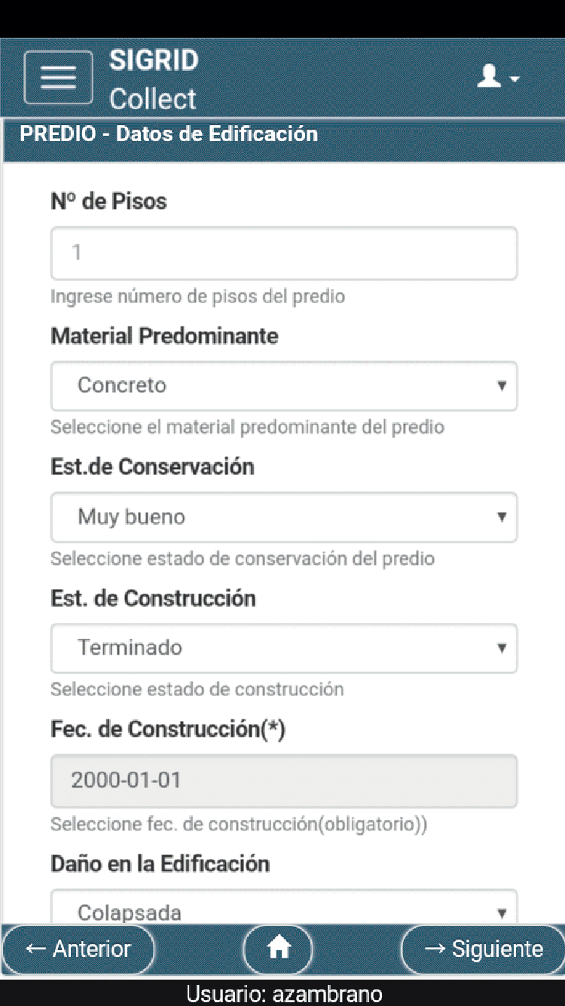Go back with the Anterior button

click(x=78, y=949)
